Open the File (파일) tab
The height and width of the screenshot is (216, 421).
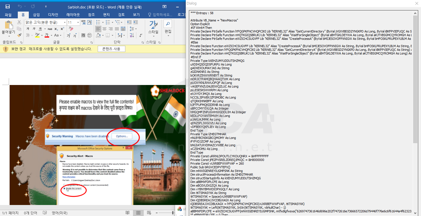(8, 15)
